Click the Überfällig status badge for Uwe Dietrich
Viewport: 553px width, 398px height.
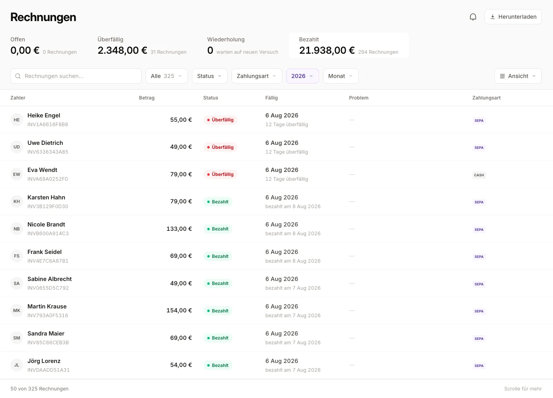(220, 147)
